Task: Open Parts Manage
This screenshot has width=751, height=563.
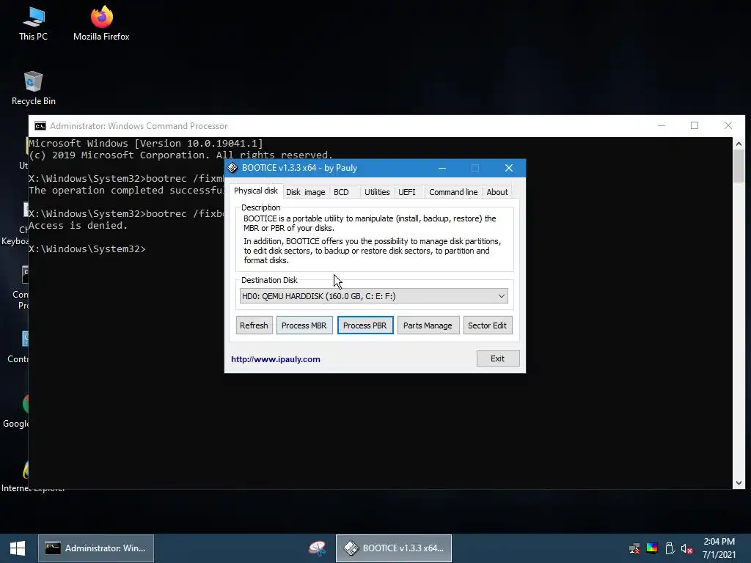Action: coord(428,325)
